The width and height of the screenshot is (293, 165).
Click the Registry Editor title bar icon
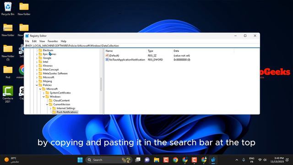pos(27,36)
